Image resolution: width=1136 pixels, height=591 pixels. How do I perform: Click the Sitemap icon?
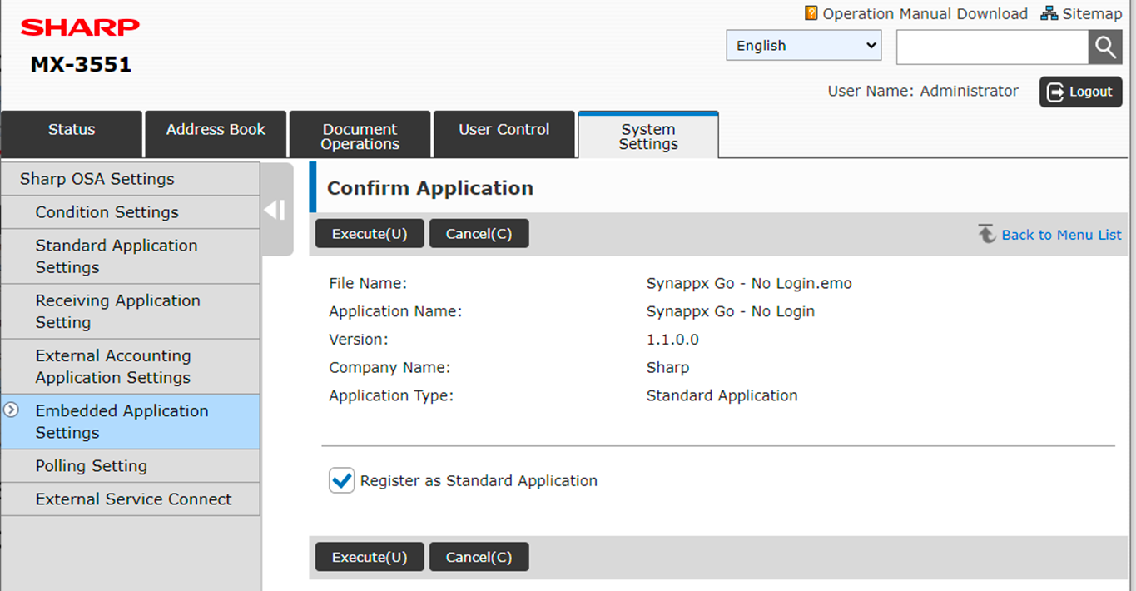(x=1049, y=13)
